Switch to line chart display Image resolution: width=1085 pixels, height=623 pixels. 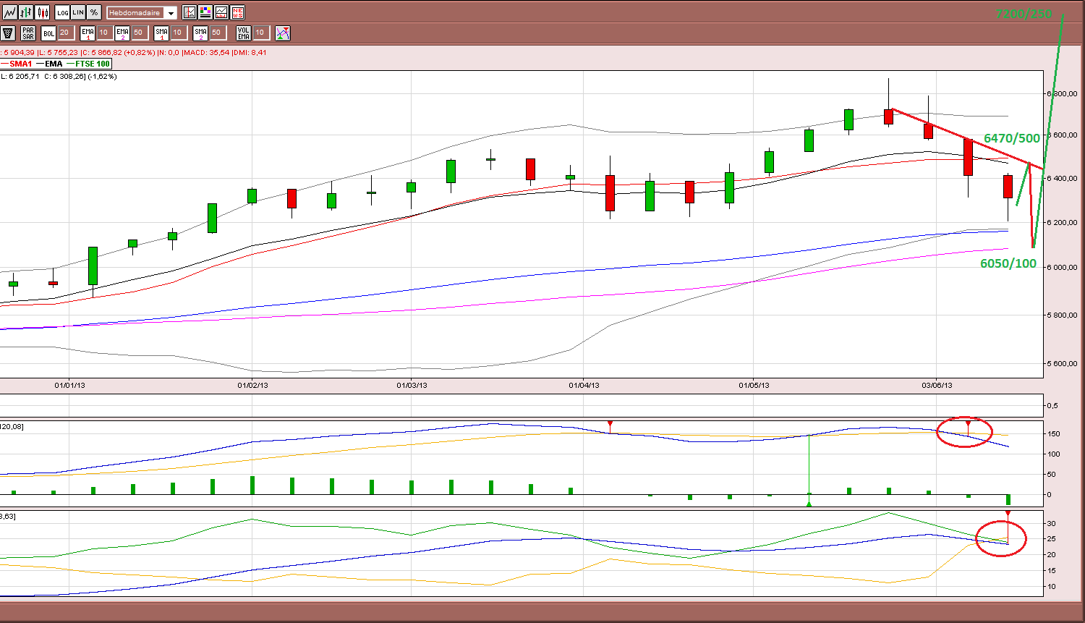click(9, 12)
